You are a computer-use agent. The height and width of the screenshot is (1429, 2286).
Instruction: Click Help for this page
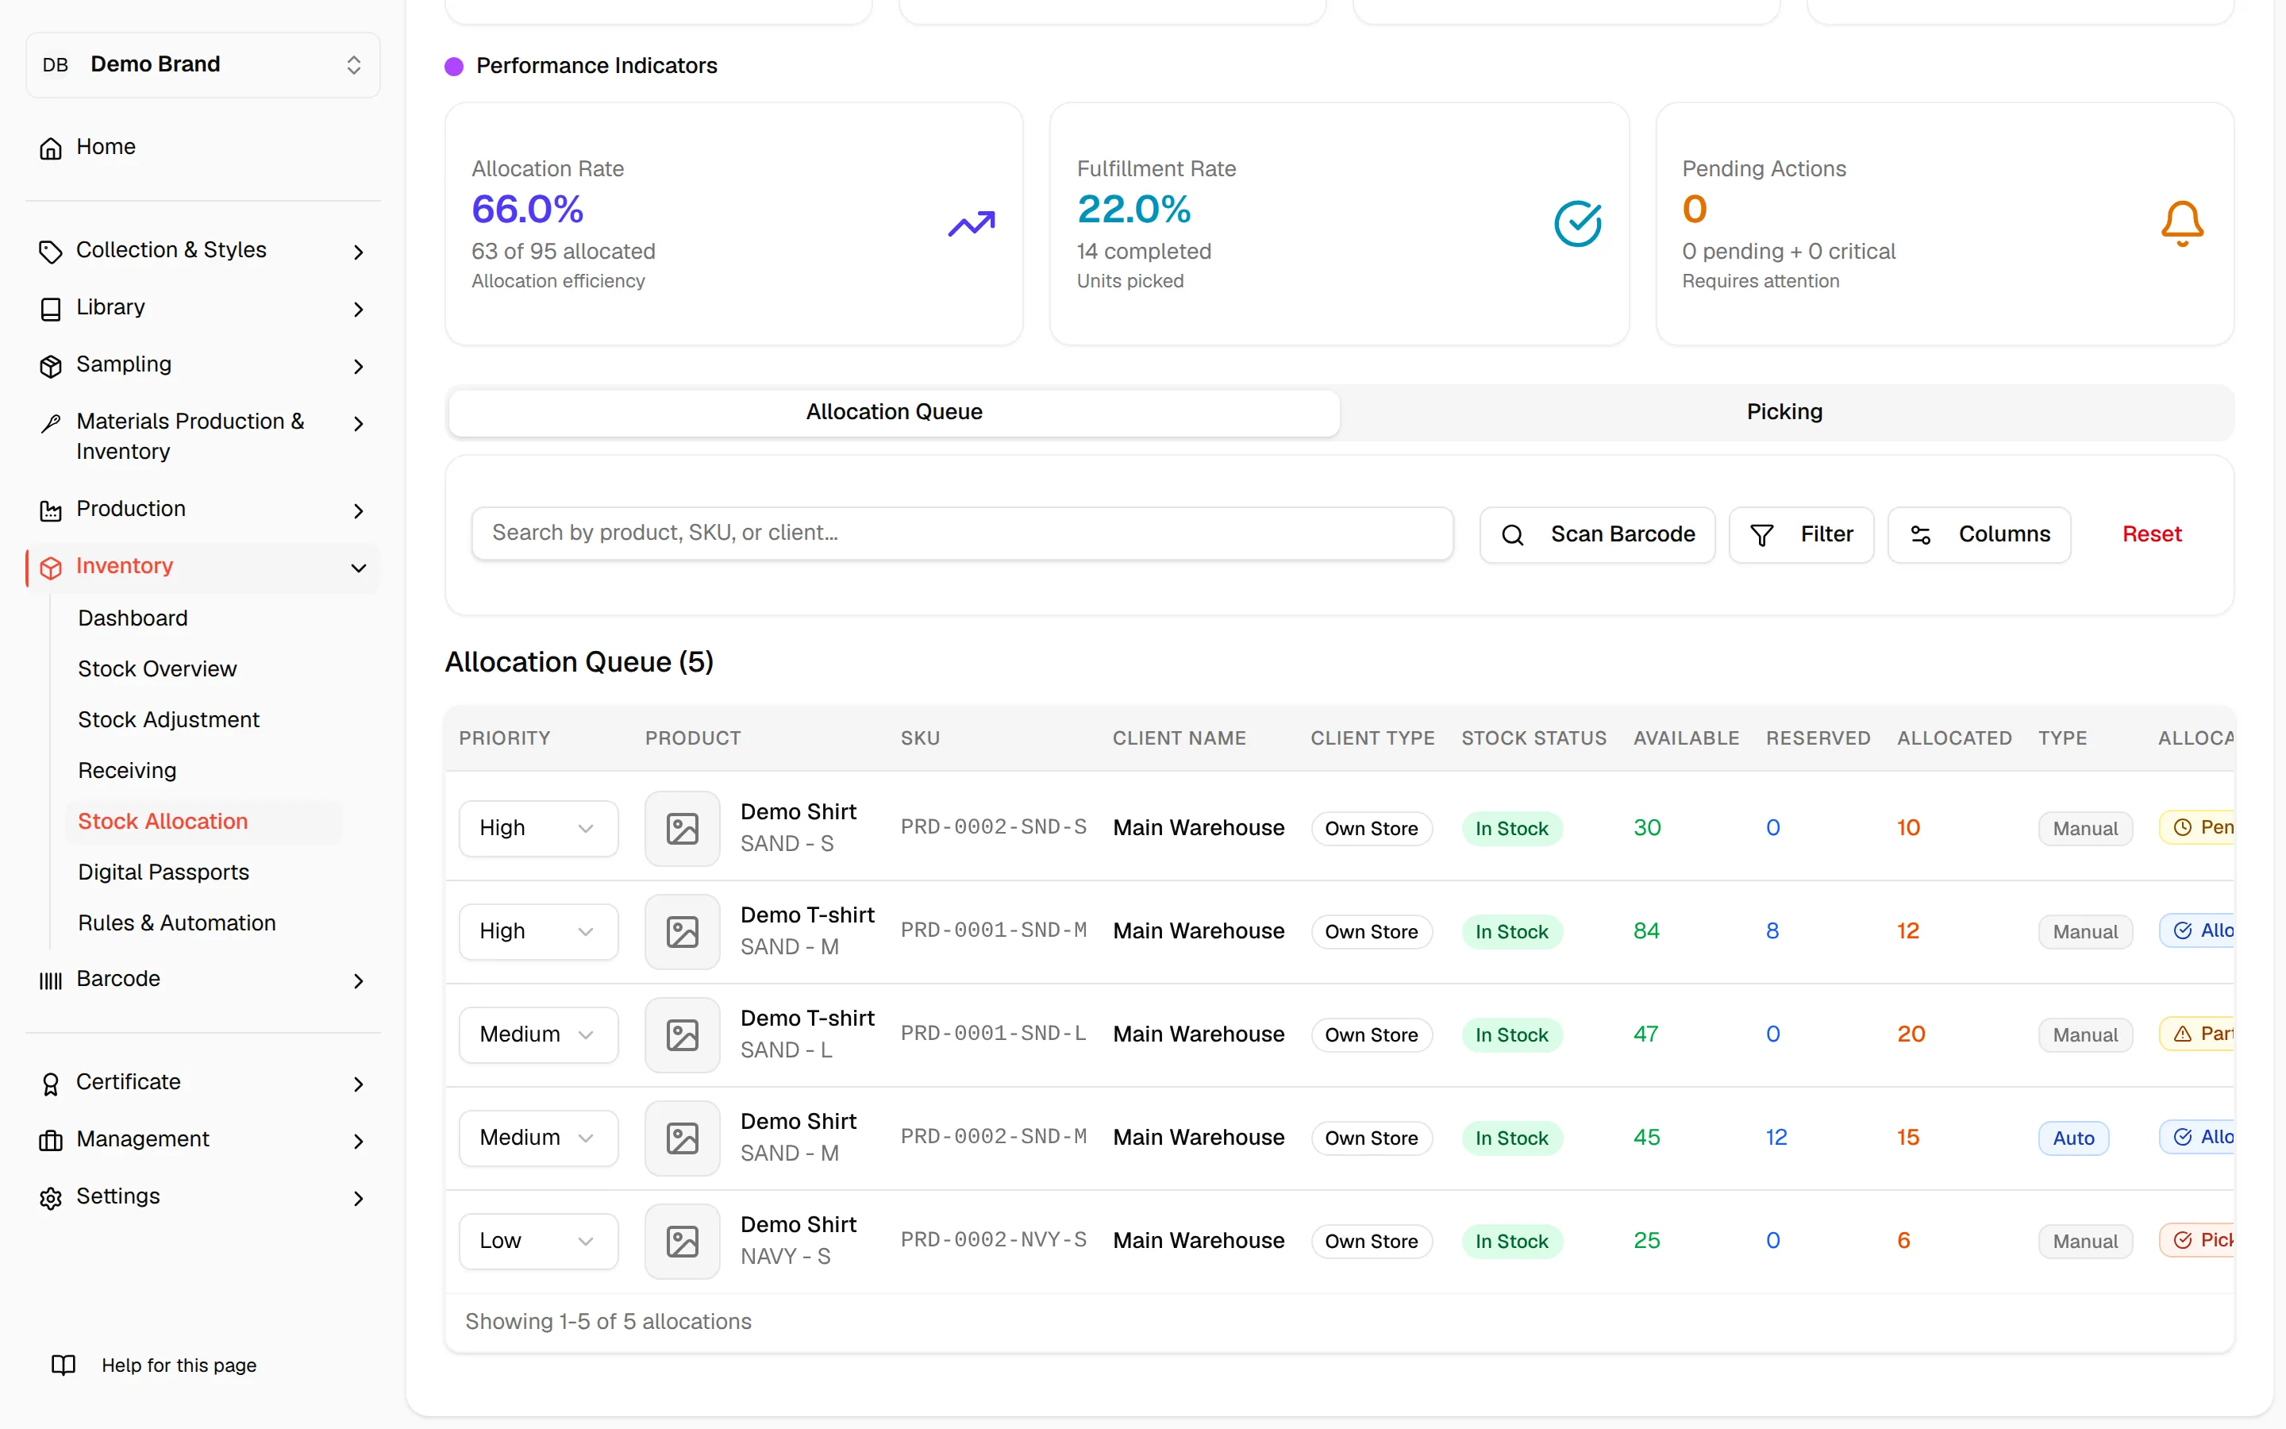coord(179,1365)
